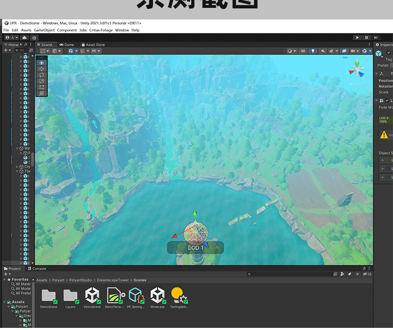
Task: Click the Project panel lock icon
Action: coord(364,268)
